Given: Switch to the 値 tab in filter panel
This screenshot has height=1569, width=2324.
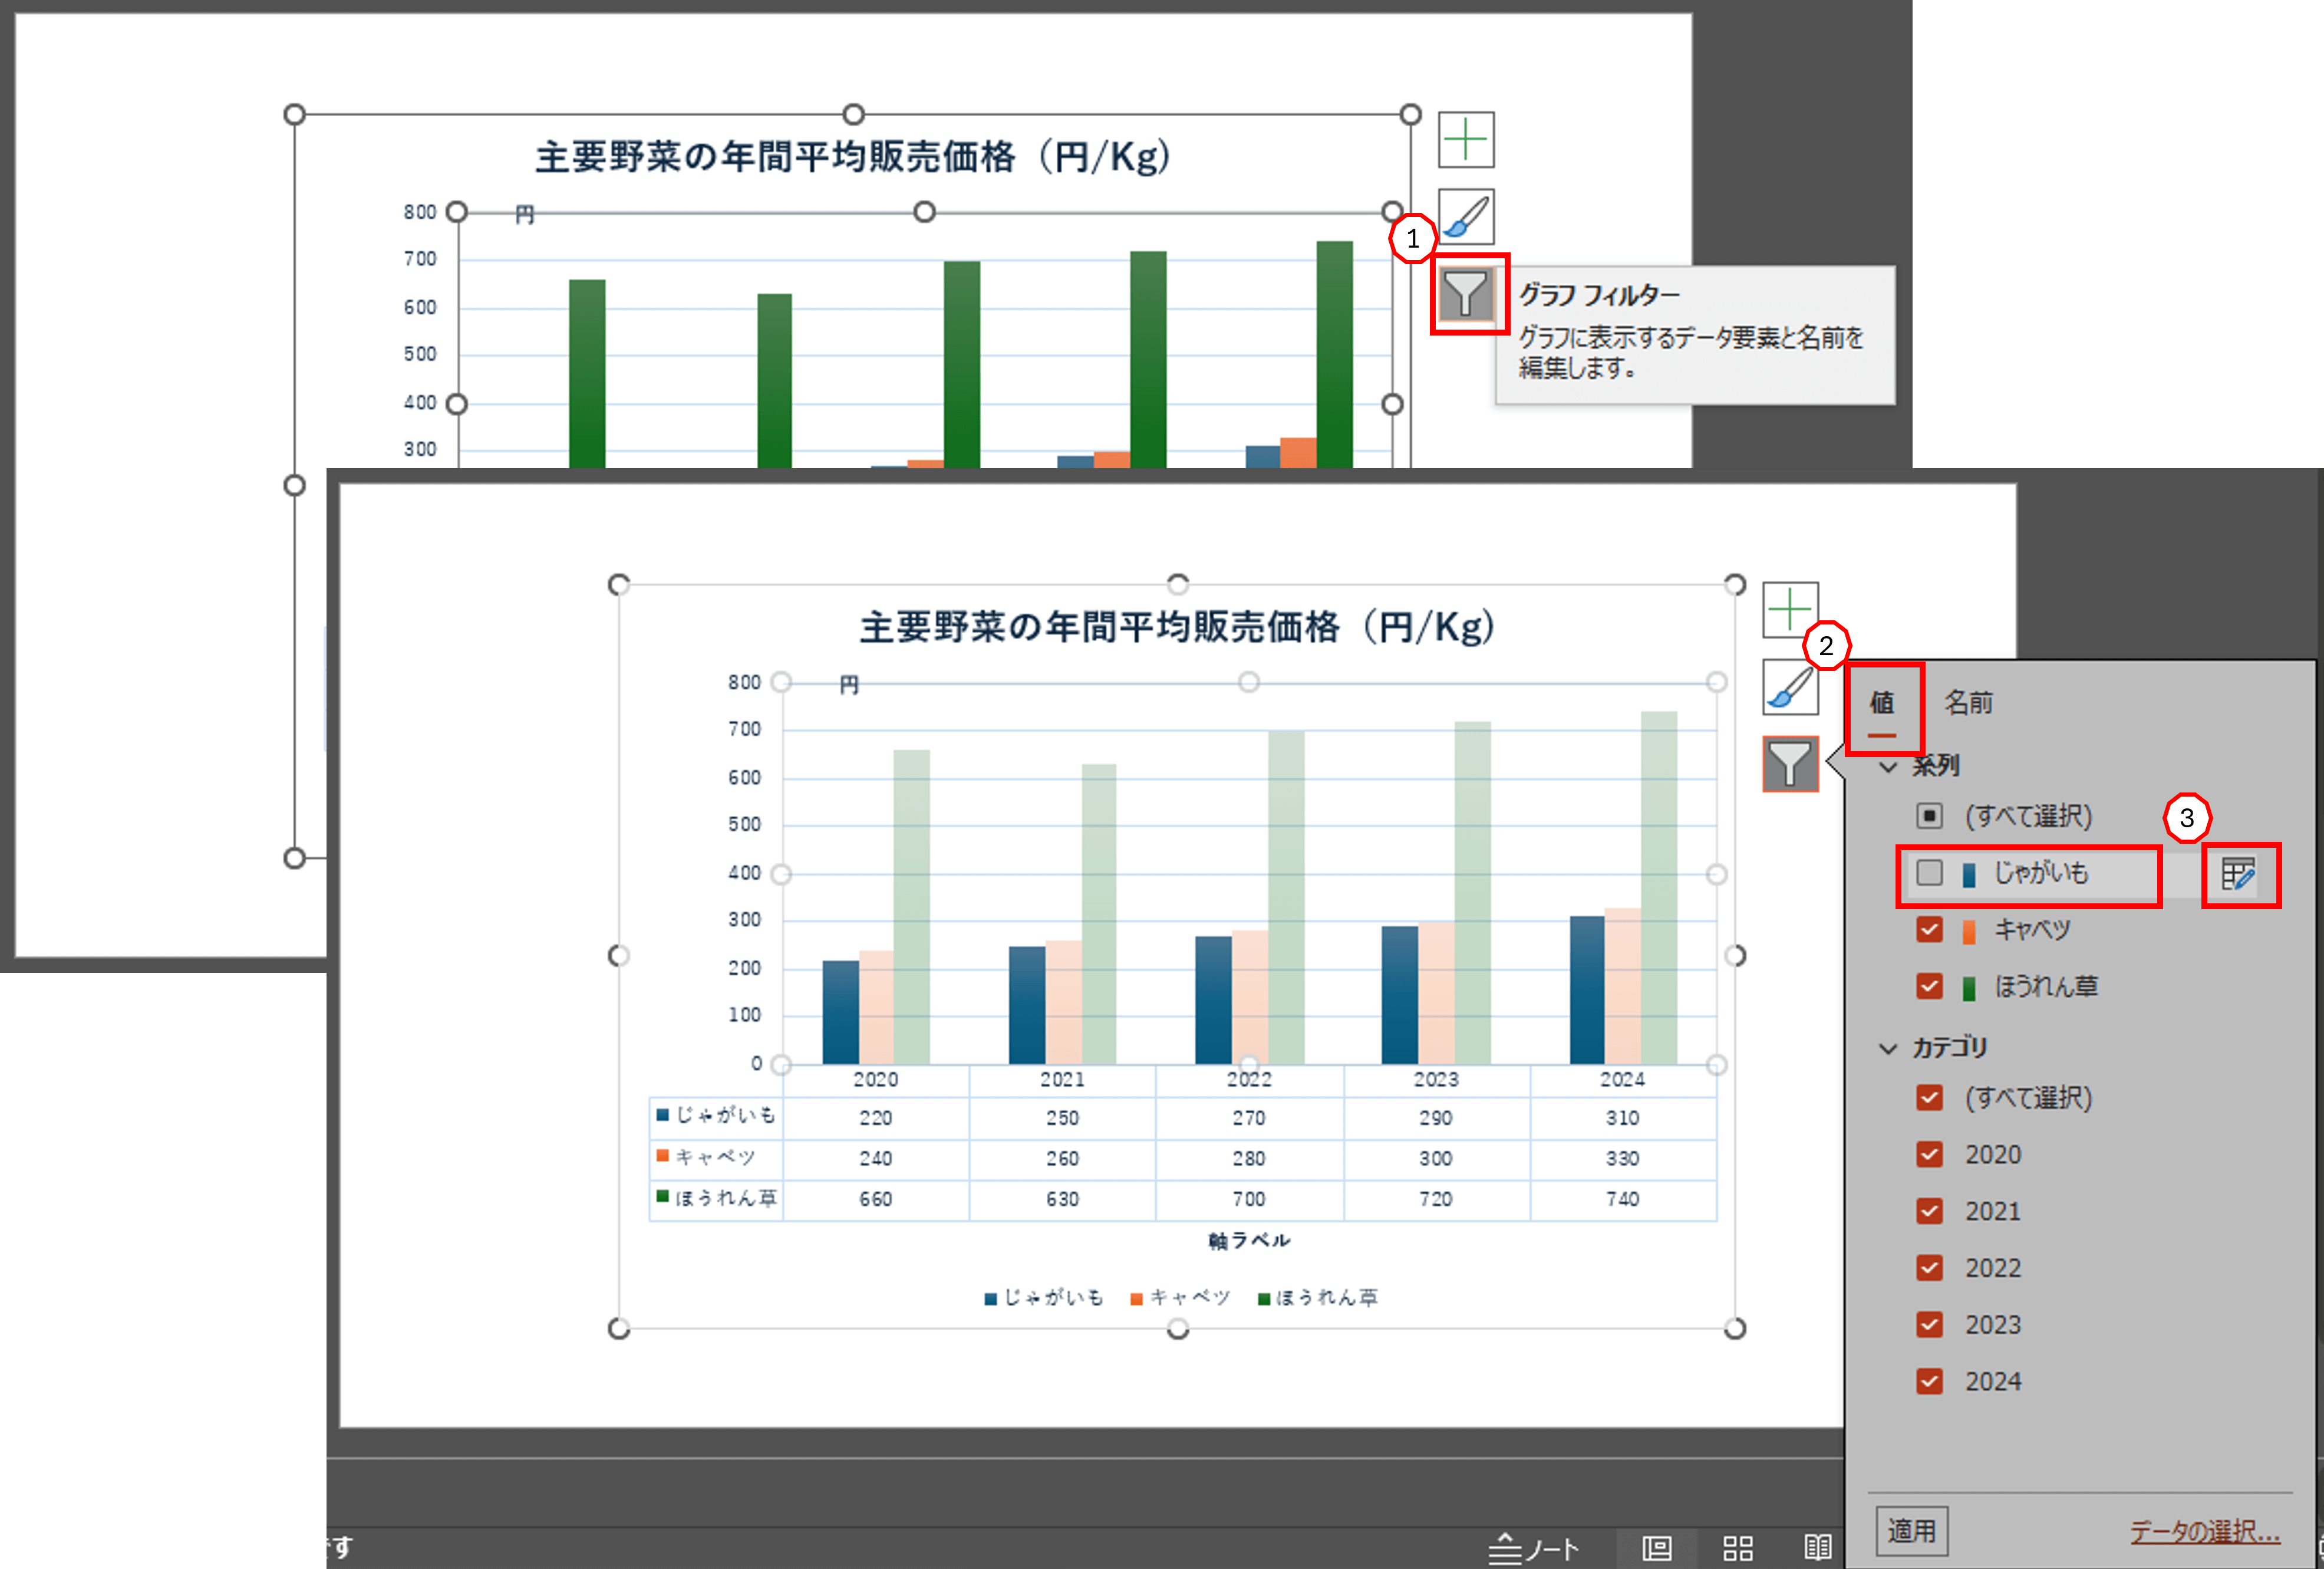Looking at the screenshot, I should pyautogui.click(x=1882, y=703).
